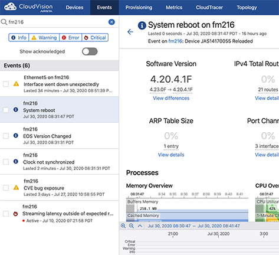The width and height of the screenshot is (279, 255).
Task: Open the Devices tab
Action: [x=74, y=8]
